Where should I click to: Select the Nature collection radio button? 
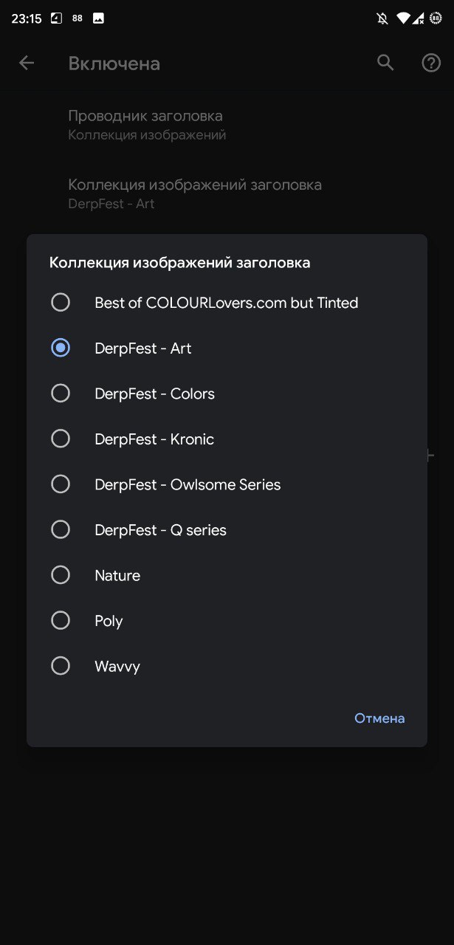pyautogui.click(x=61, y=575)
